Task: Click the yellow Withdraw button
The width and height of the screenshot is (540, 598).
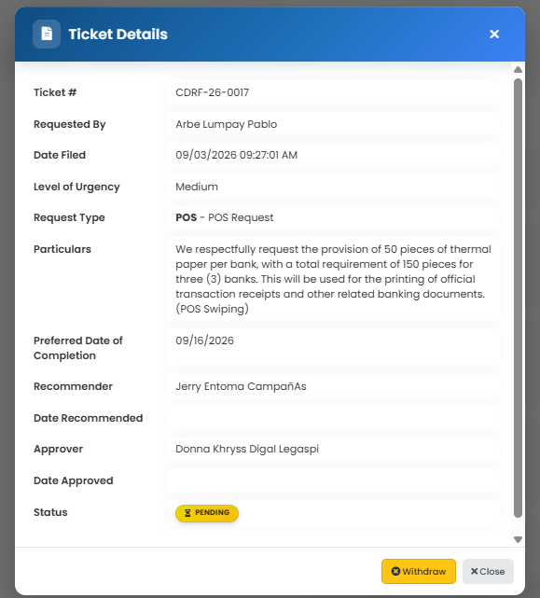Action: coord(419,571)
